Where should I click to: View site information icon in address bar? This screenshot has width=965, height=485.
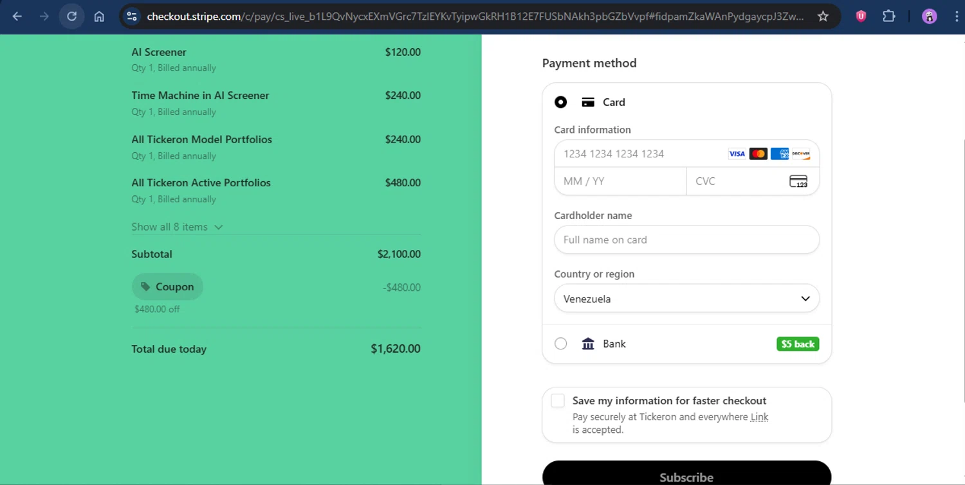coord(131,17)
